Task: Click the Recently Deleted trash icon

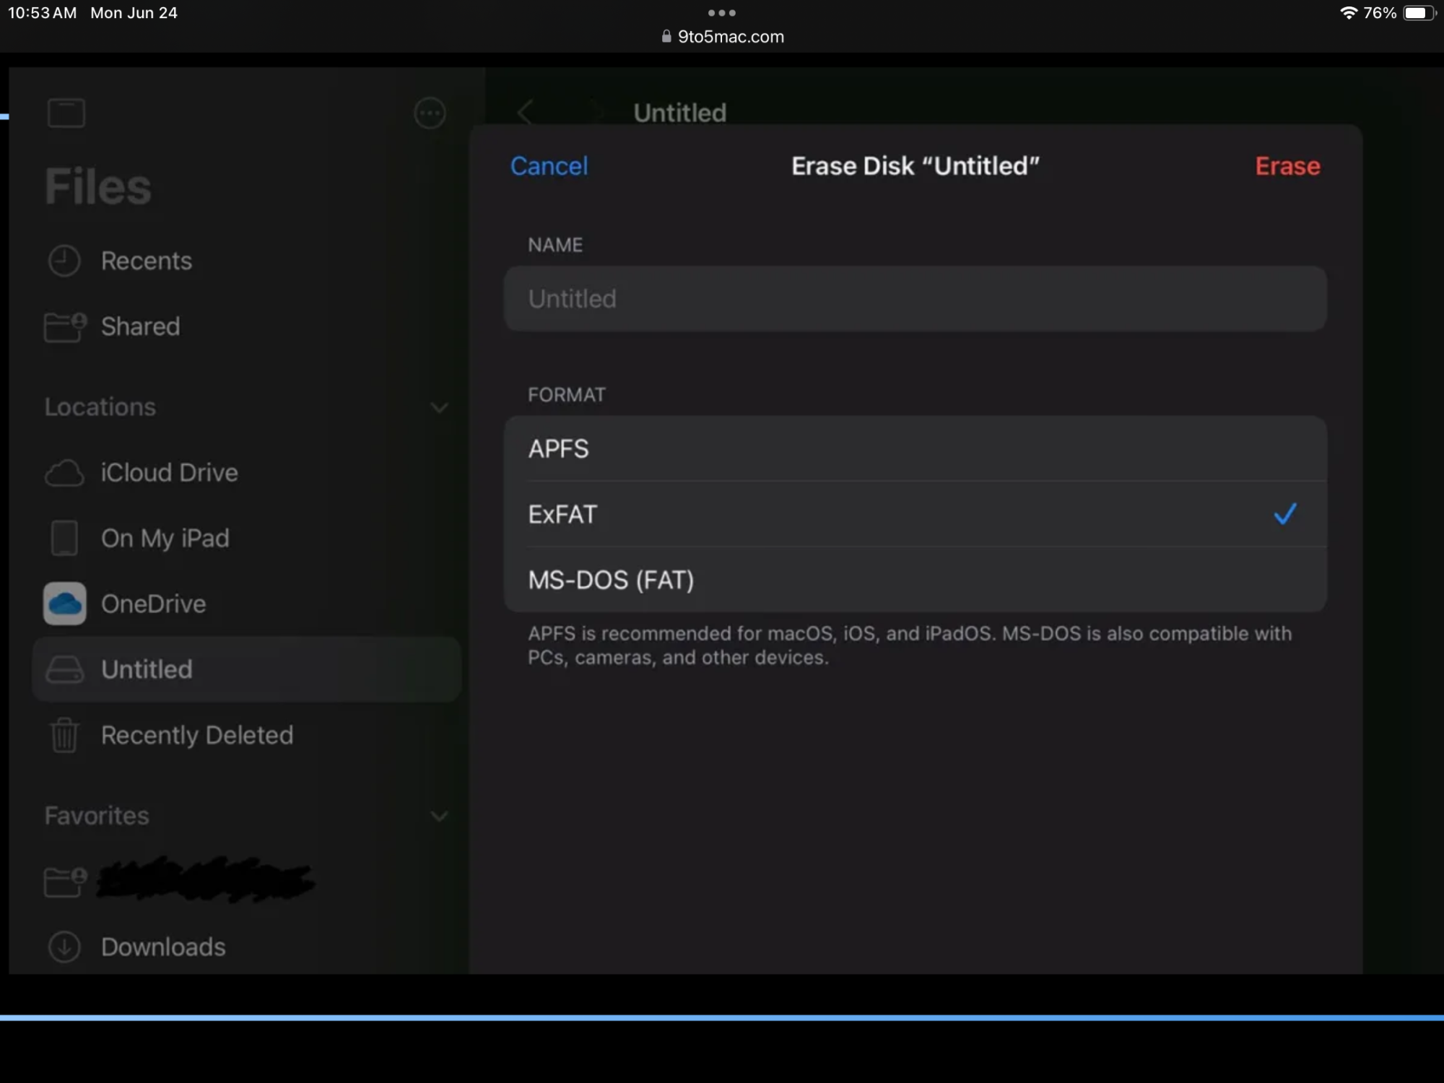Action: [x=64, y=735]
